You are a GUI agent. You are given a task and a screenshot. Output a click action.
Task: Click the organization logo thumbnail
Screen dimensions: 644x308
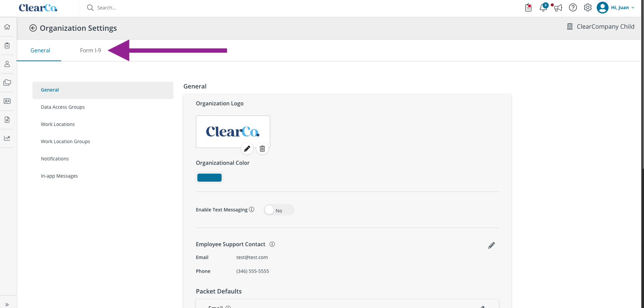coord(233,132)
